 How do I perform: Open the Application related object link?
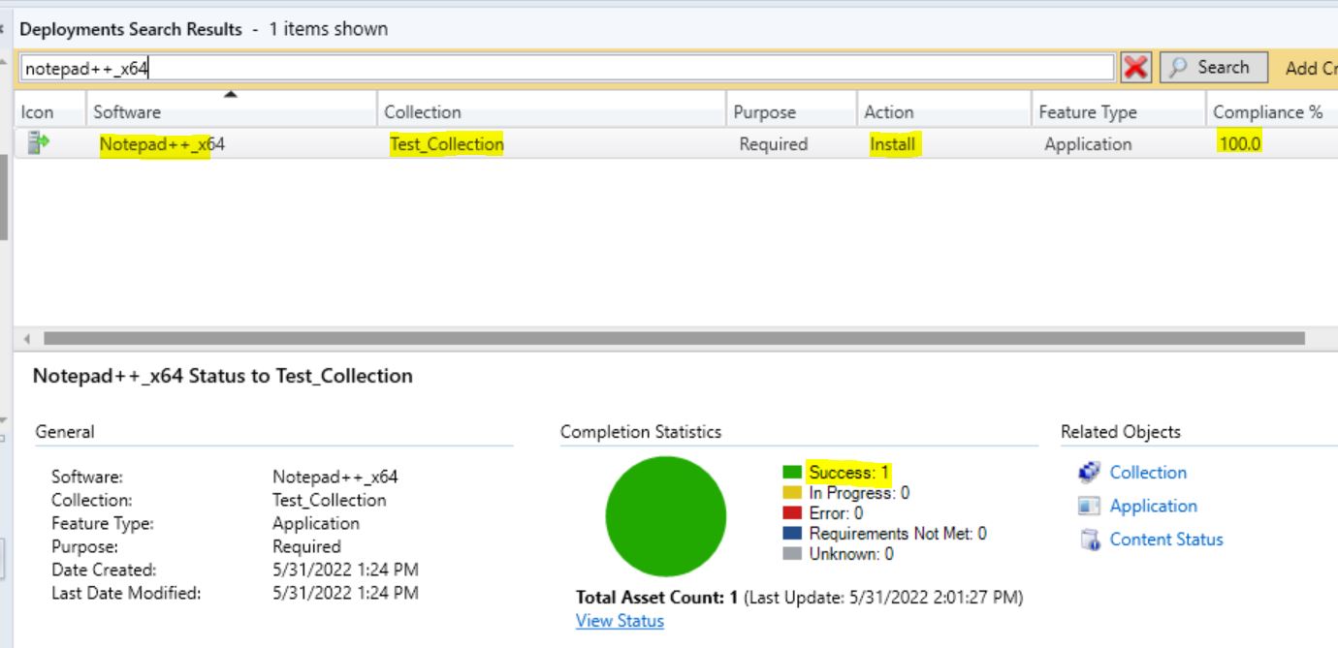(x=1153, y=506)
